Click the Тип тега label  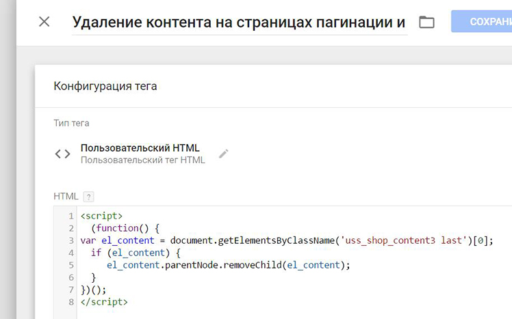pyautogui.click(x=71, y=123)
